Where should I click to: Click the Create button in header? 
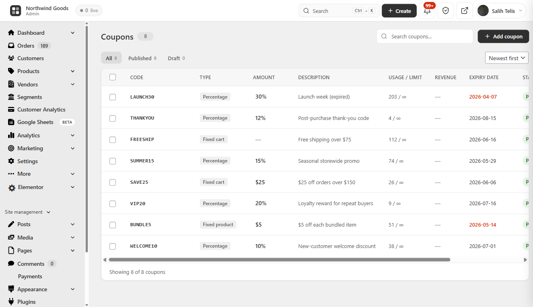[399, 11]
